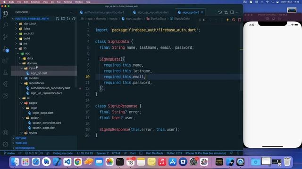302x169 pixels.
Task: Click New Folder icon in Explorer header
Action: tap(63, 19)
